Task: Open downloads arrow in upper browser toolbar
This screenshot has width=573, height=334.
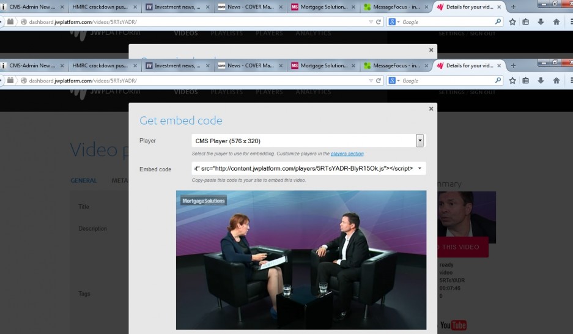Action: (x=541, y=22)
